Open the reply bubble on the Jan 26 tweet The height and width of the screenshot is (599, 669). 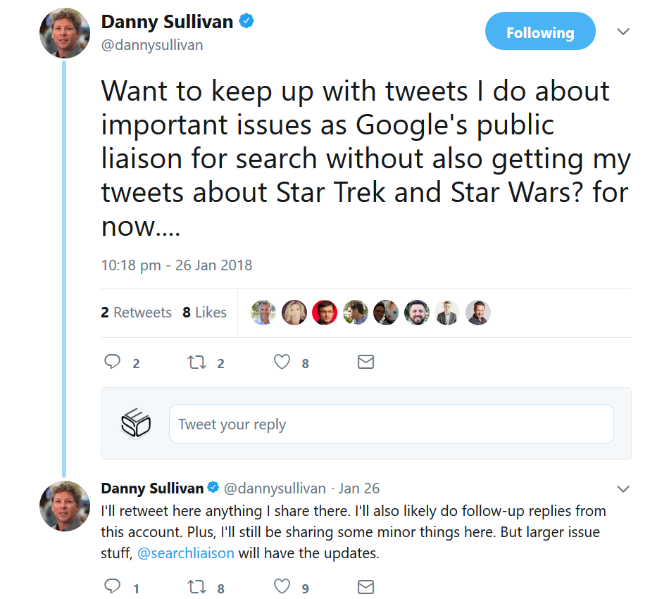click(x=113, y=586)
